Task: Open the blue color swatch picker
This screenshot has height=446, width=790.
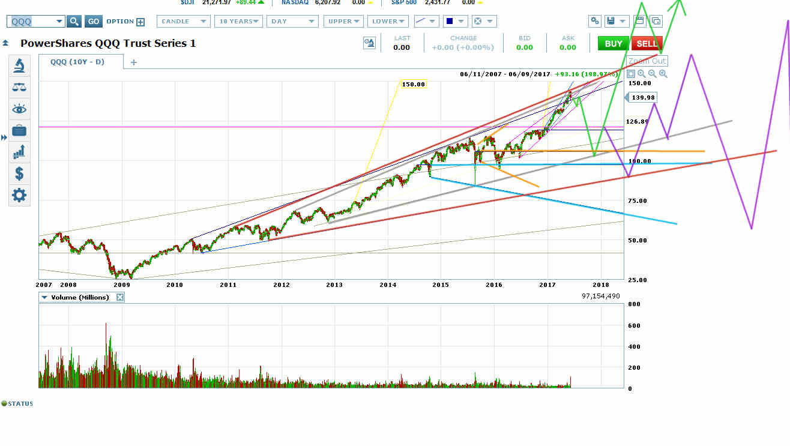Action: tap(455, 22)
